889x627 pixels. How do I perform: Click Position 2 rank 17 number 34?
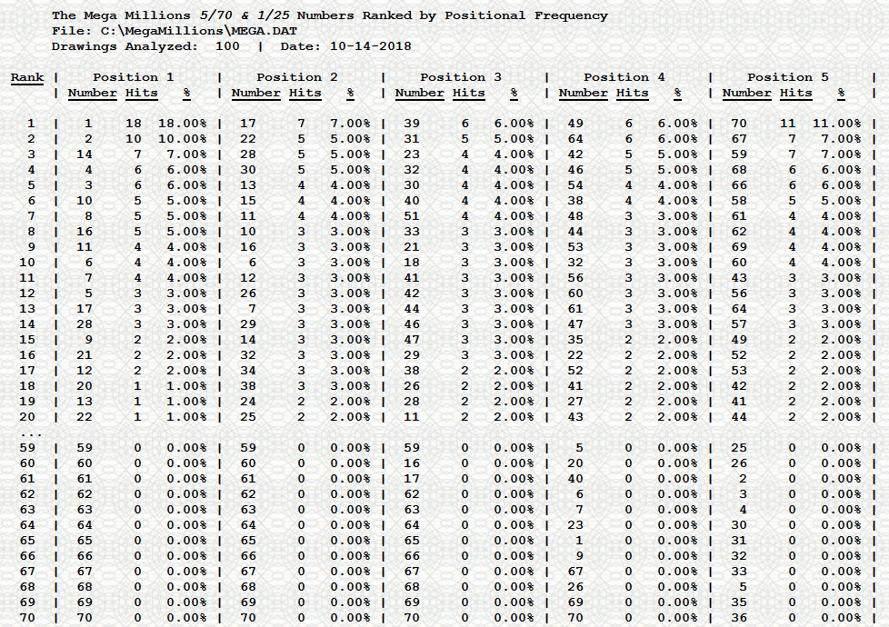point(248,371)
